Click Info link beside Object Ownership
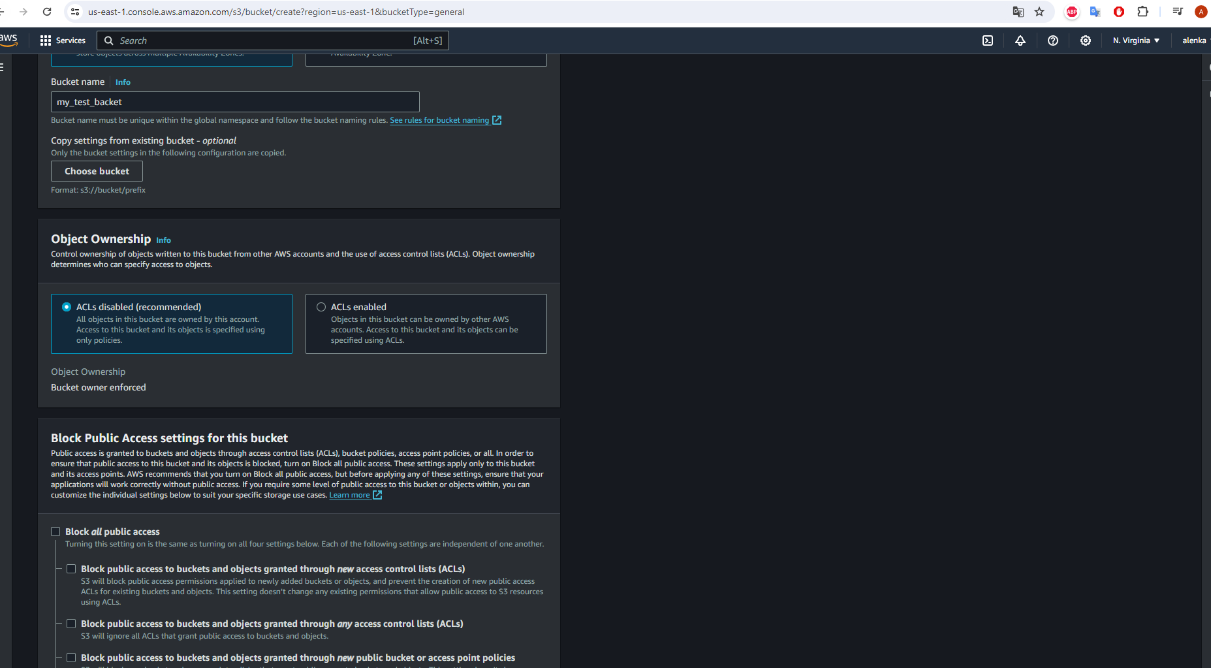The height and width of the screenshot is (668, 1211). coord(163,240)
